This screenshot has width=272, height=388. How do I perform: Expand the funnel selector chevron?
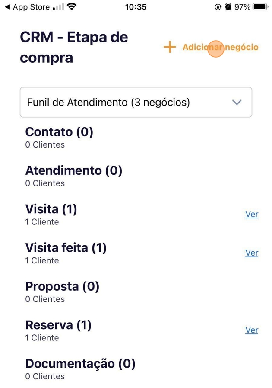point(236,103)
